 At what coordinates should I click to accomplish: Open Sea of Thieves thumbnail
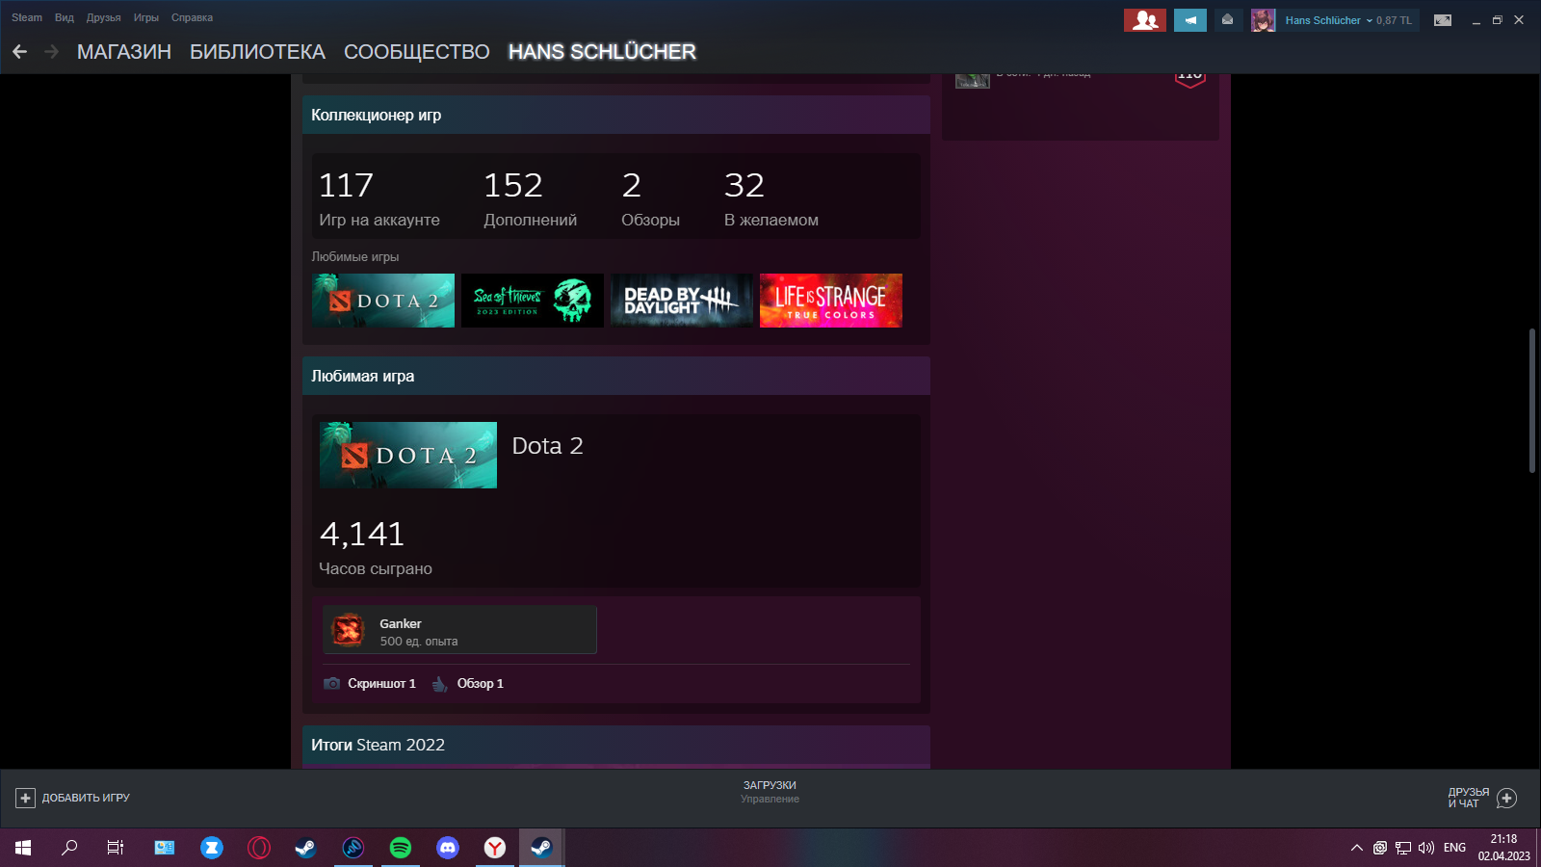pos(533,301)
